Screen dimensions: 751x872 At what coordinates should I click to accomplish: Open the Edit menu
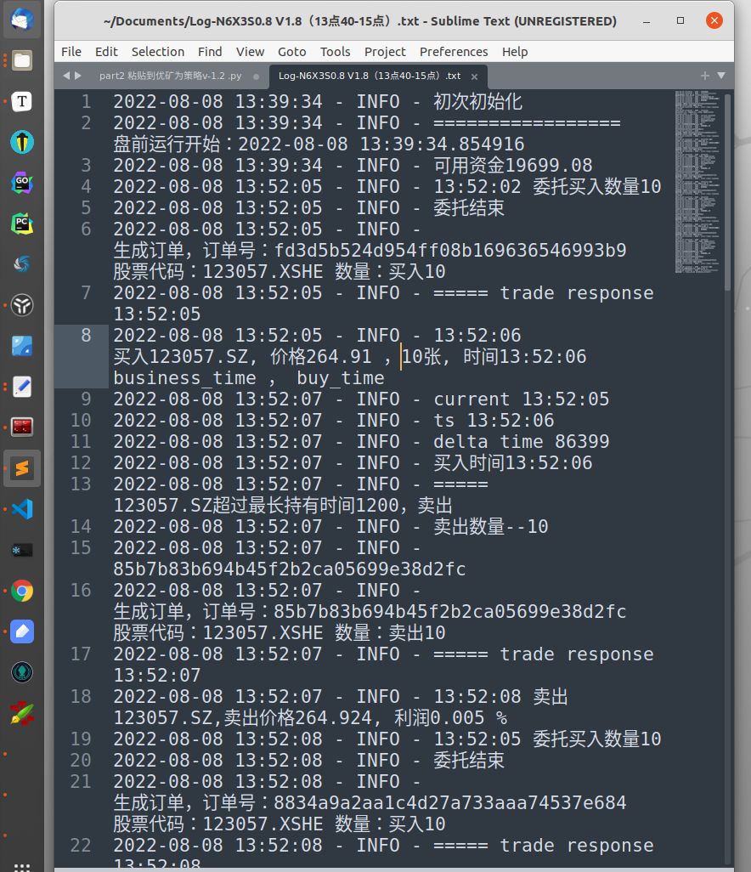[106, 52]
